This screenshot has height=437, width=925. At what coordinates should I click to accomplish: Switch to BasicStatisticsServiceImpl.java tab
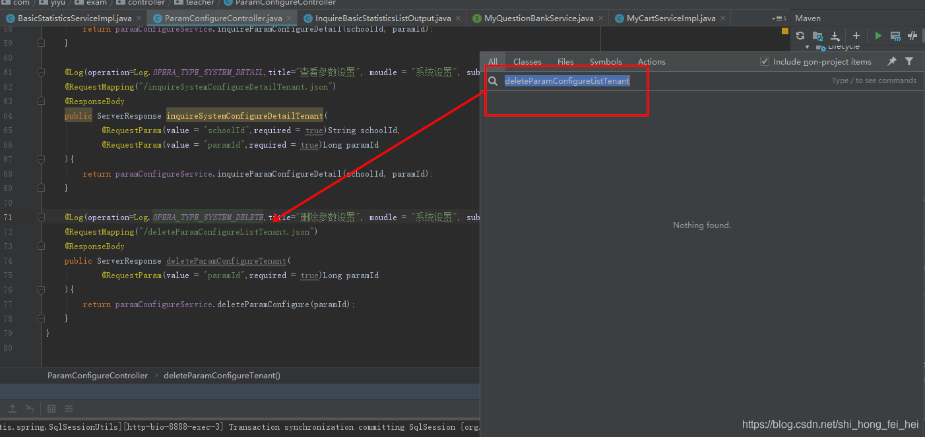[75, 18]
